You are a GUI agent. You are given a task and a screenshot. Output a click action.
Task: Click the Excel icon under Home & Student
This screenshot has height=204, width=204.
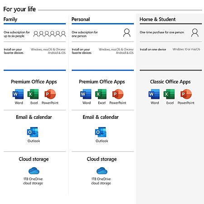point(169,94)
